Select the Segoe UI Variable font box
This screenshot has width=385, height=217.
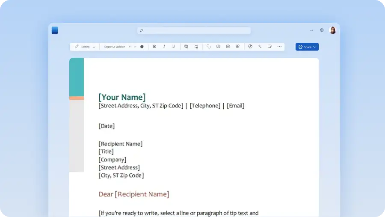pyautogui.click(x=114, y=47)
